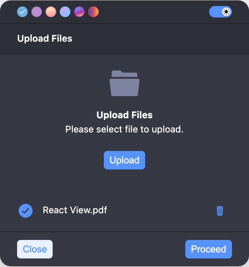Click the Proceed button
Screen dimensions: 249x267
tap(208, 249)
